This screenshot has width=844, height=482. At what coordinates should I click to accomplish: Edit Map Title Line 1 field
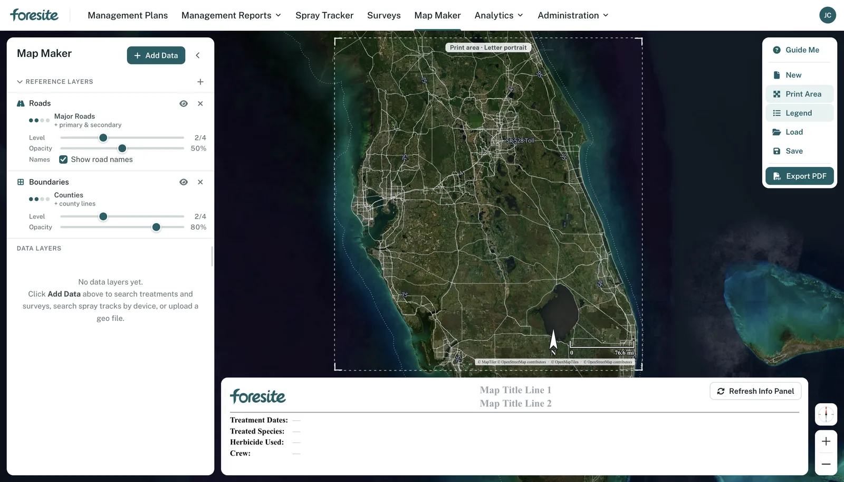[515, 390]
